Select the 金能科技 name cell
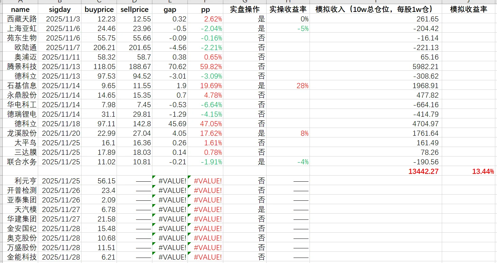The width and height of the screenshot is (497, 263). click(20, 257)
